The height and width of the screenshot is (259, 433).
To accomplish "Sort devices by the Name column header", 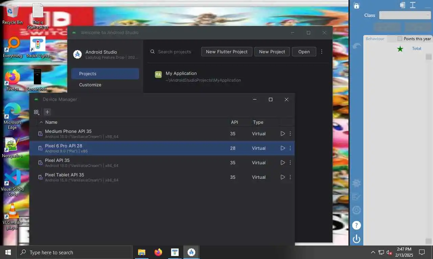I will pyautogui.click(x=51, y=122).
